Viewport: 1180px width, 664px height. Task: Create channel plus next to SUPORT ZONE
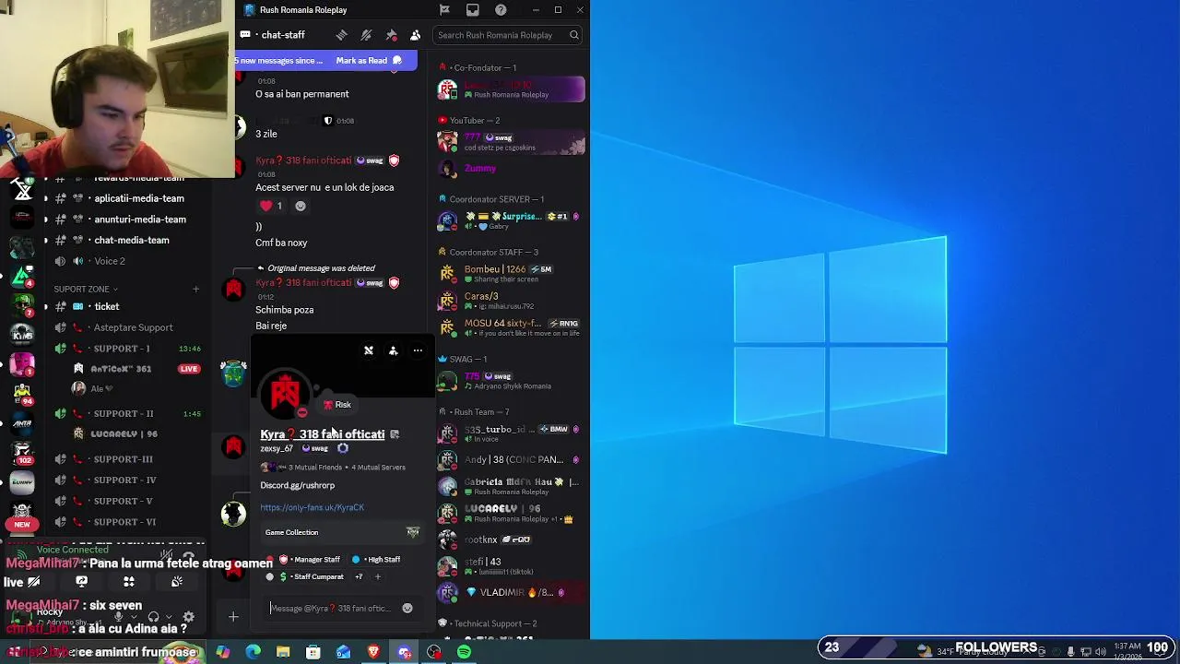[x=195, y=290]
